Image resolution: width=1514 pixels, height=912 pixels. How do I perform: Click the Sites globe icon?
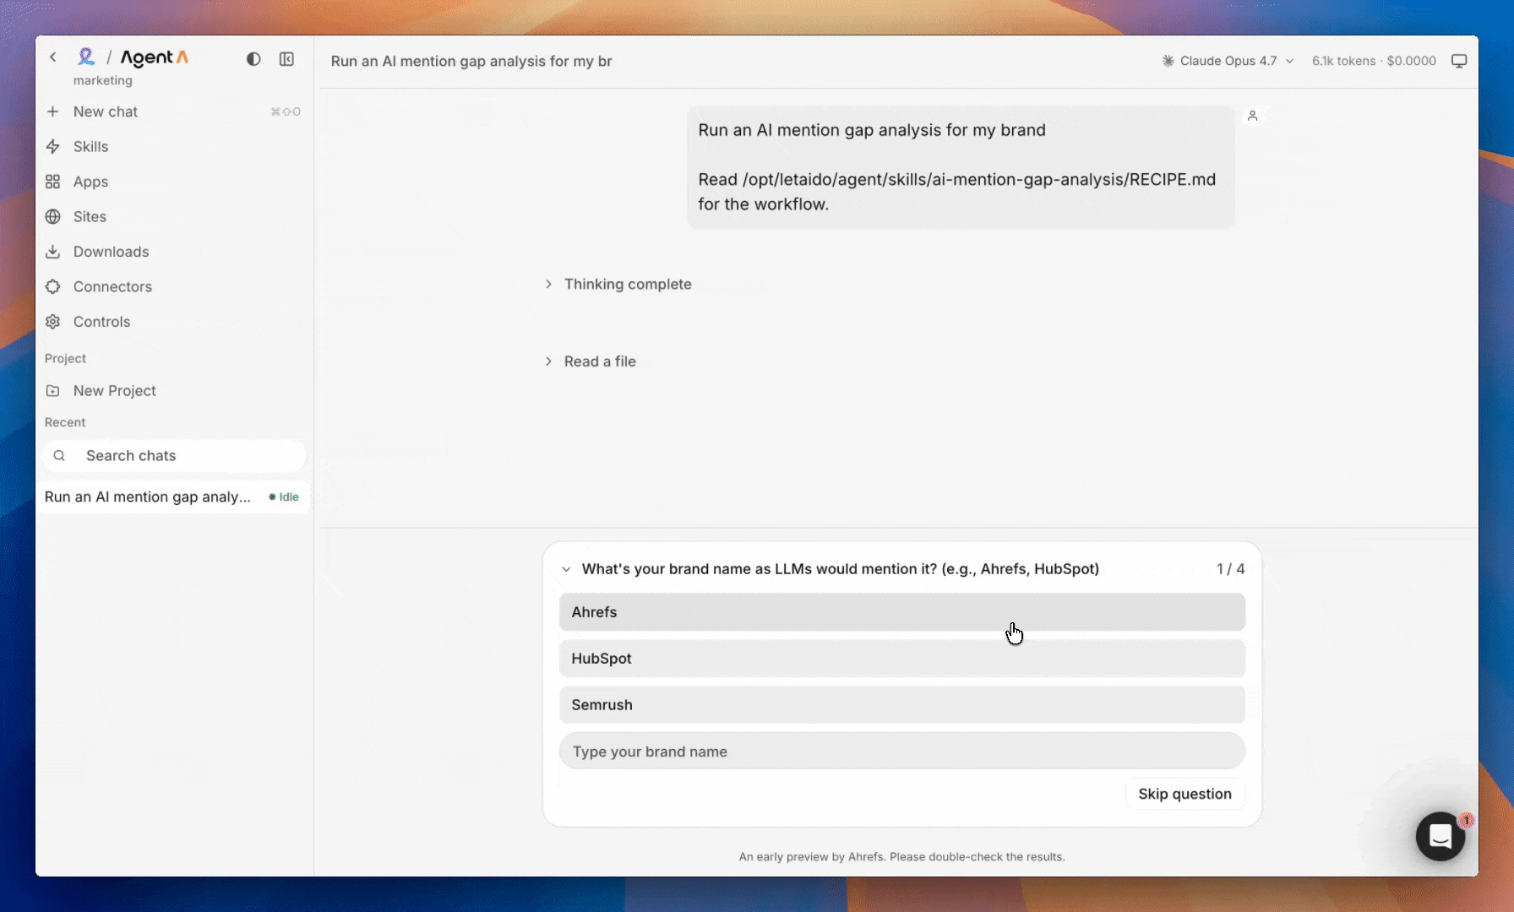pos(53,217)
